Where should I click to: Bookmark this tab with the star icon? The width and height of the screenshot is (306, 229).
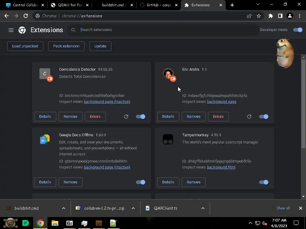point(259,16)
